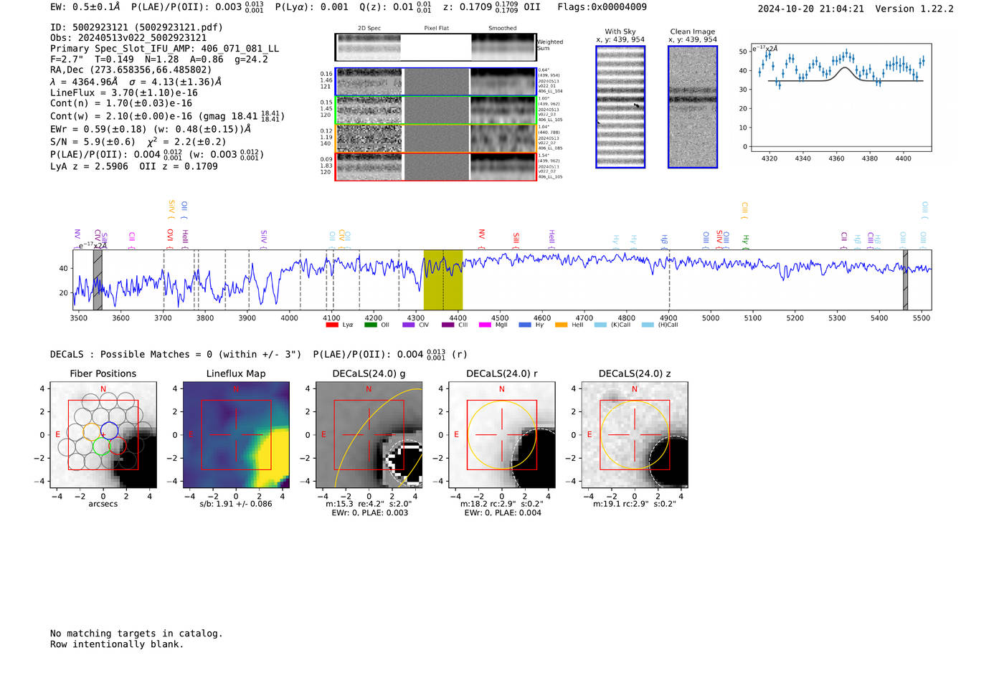Click the gray hatched band near 3550 Å

[x=98, y=280]
